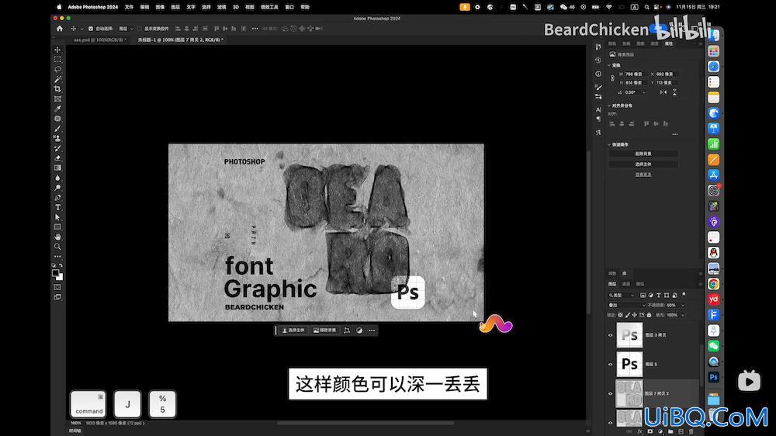This screenshot has width=776, height=436.
Task: Click the foreground color swatch
Action: pyautogui.click(x=55, y=273)
